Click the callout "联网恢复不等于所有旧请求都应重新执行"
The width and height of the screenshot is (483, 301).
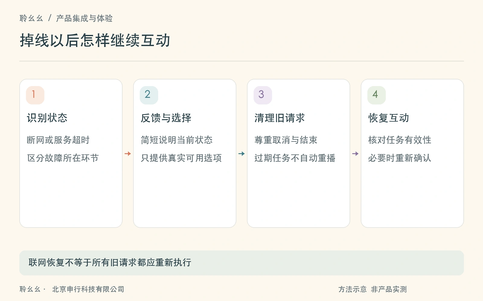(x=241, y=263)
